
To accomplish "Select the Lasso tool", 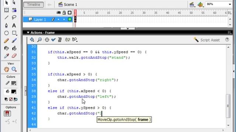I will 14,18.
